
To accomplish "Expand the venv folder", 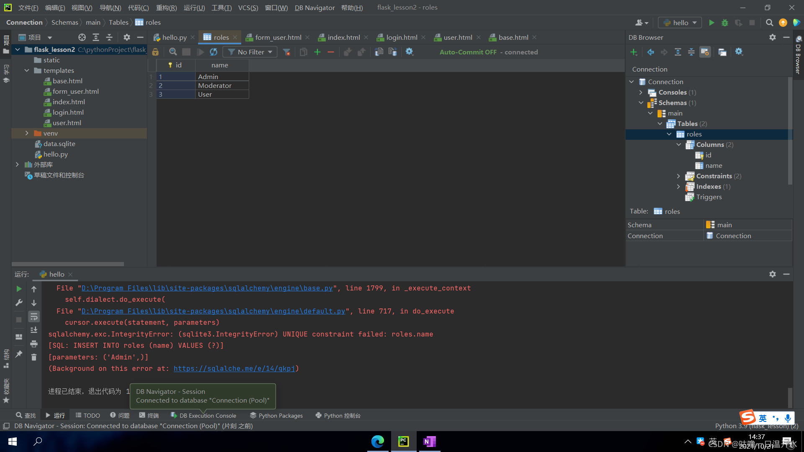I will click(x=27, y=133).
